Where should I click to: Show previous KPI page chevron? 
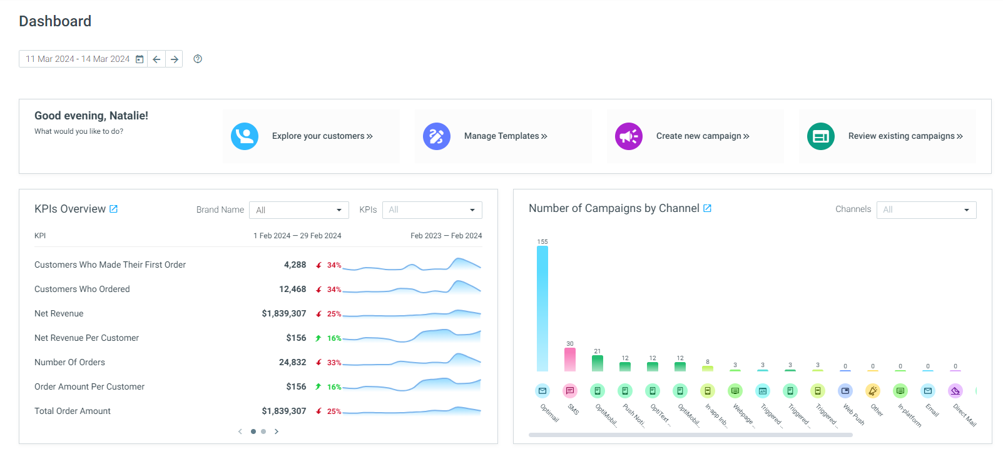[x=240, y=431]
